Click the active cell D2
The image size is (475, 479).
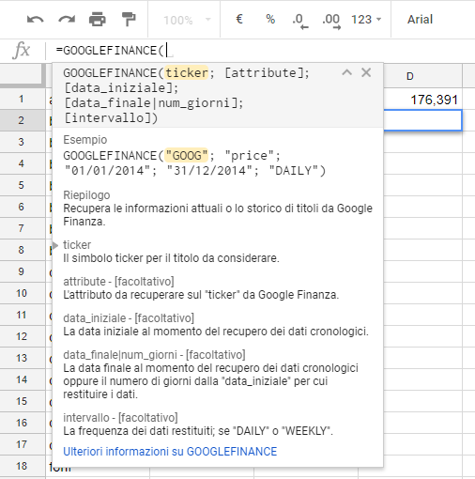422,120
